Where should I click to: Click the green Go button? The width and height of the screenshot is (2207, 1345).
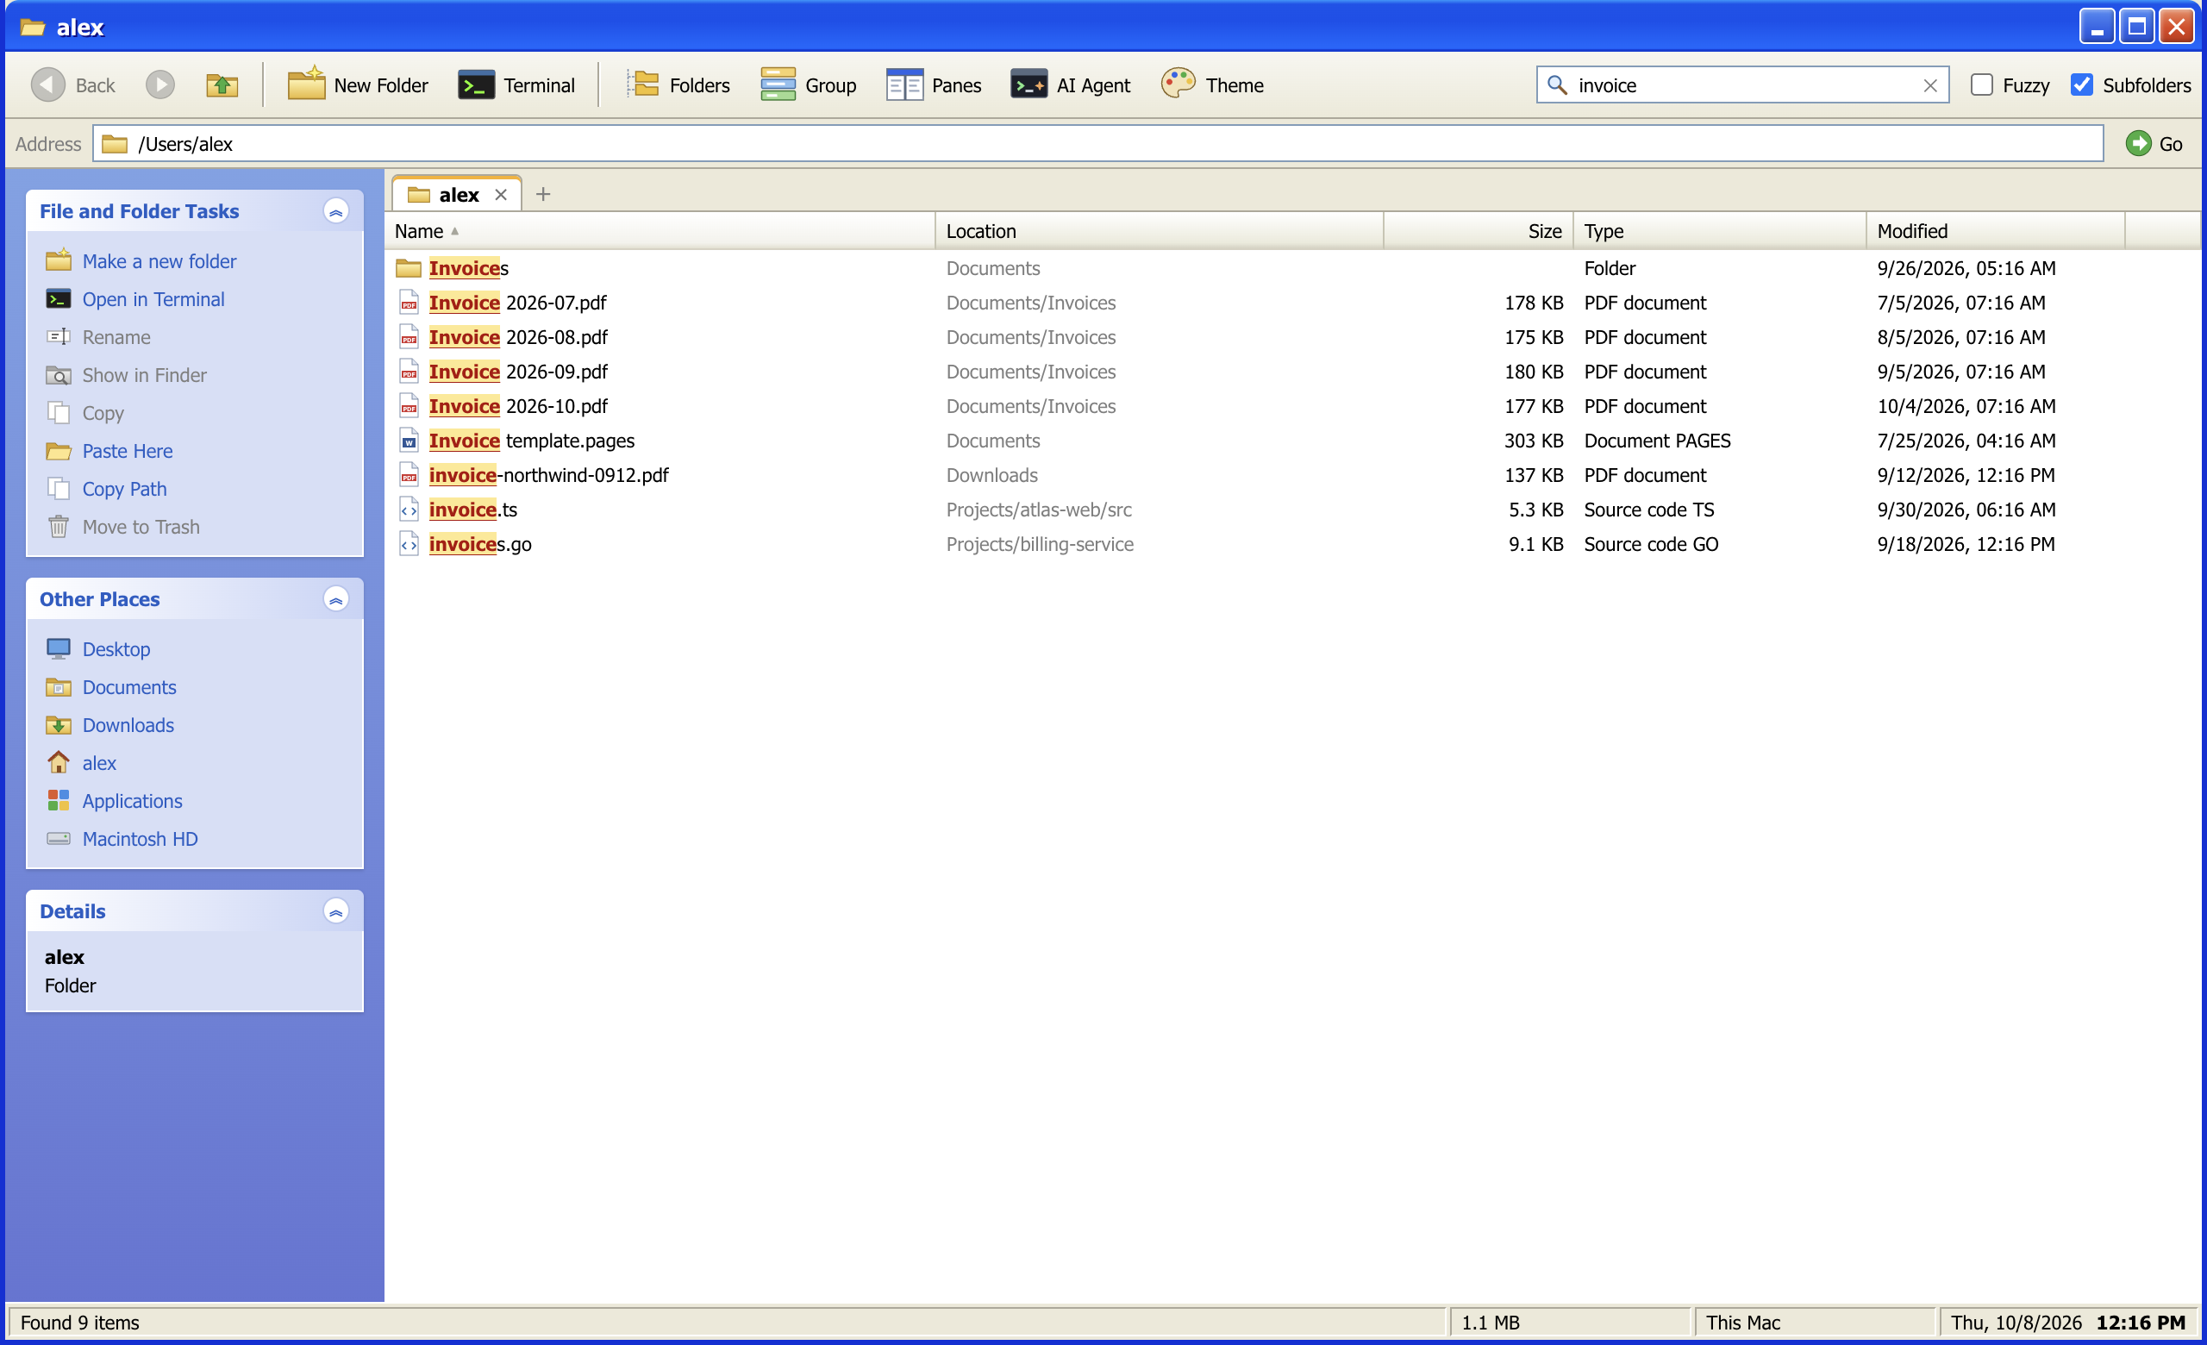click(2154, 144)
